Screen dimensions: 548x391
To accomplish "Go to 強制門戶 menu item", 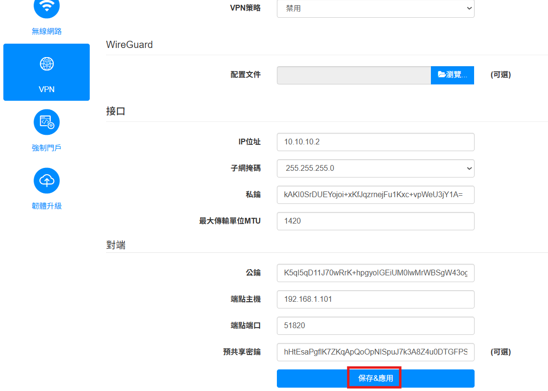I will [x=47, y=148].
